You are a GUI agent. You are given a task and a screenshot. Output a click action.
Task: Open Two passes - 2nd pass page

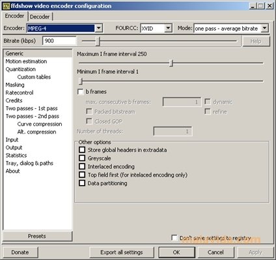tap(33, 116)
